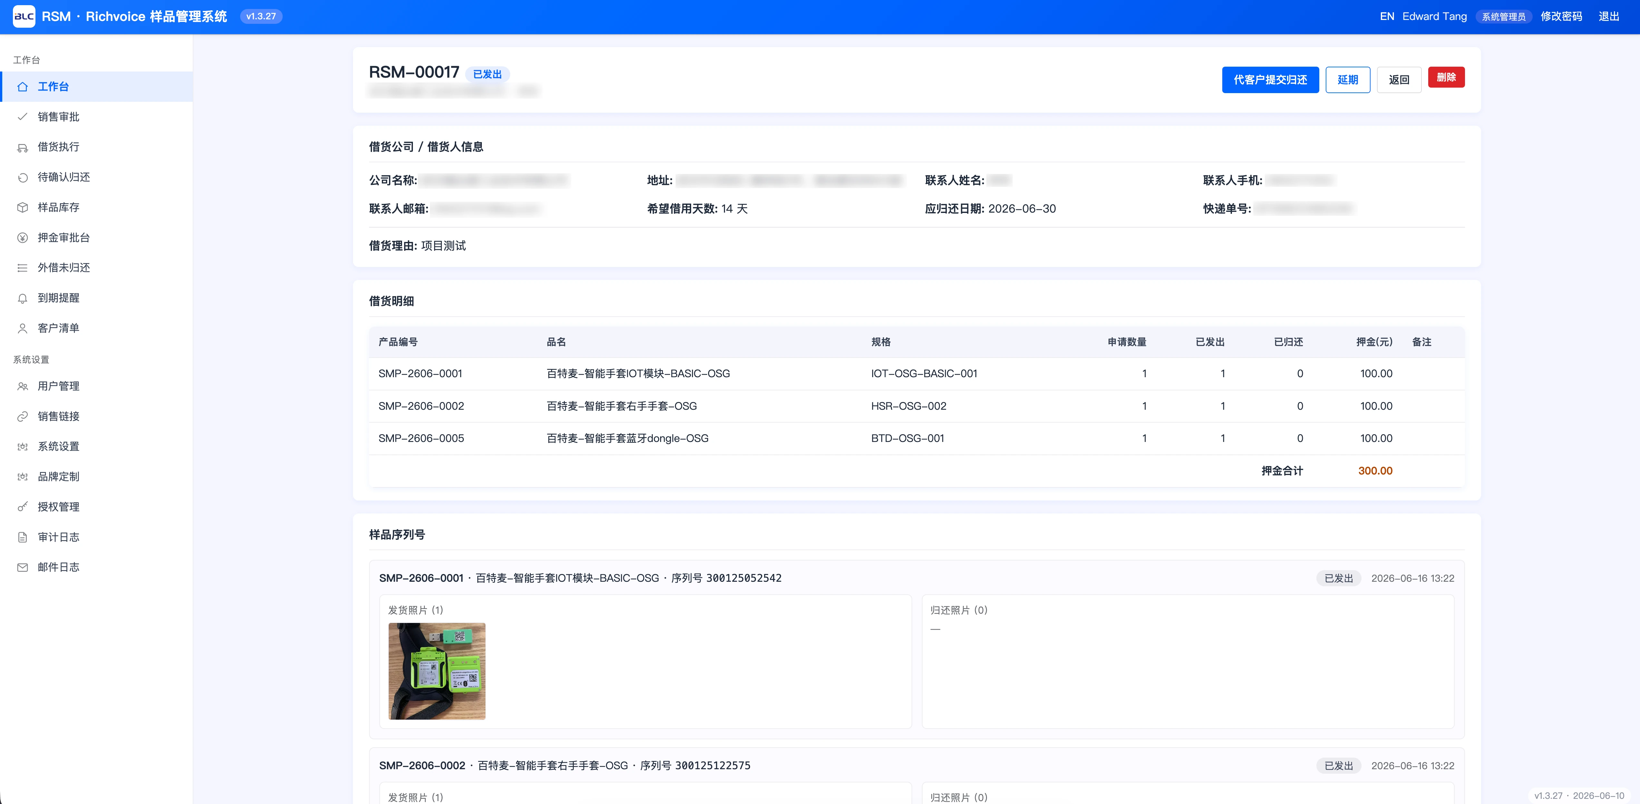This screenshot has height=804, width=1640.
Task: View 邮件日志 page
Action: [97, 567]
